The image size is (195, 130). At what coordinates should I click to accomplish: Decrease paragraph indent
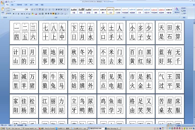[x=56, y=9]
